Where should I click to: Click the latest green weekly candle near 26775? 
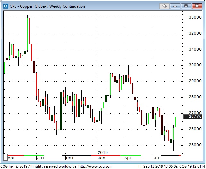coord(176,122)
